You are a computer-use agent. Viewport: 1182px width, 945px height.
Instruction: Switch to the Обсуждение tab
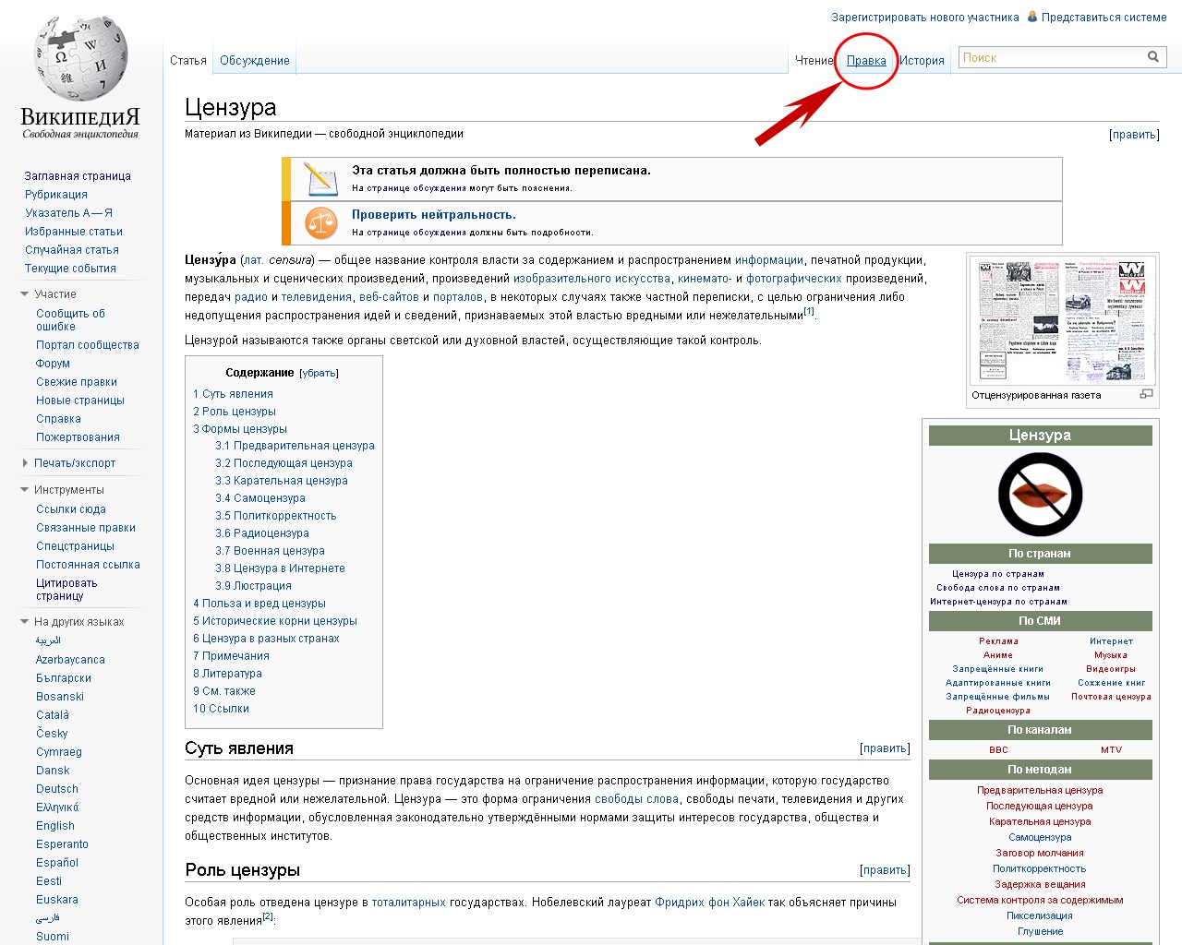click(254, 61)
